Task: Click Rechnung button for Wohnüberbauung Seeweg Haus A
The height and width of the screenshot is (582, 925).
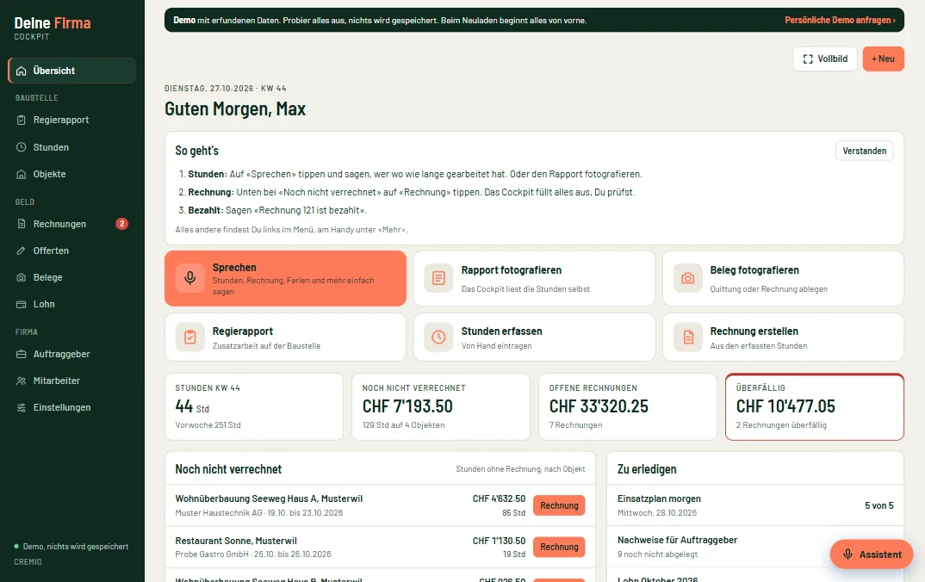Action: click(x=559, y=505)
